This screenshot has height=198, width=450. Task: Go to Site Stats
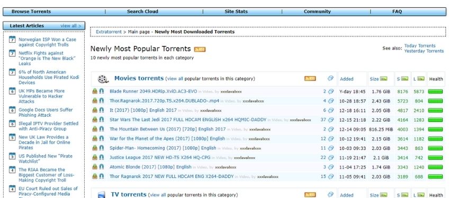click(236, 12)
